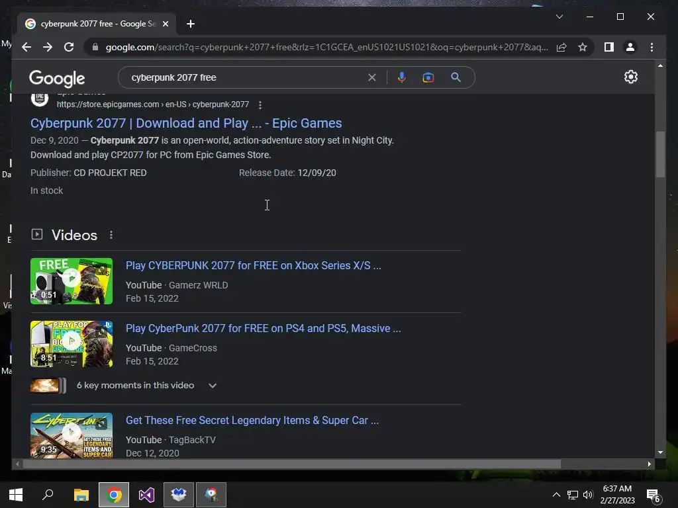This screenshot has height=508, width=678.
Task: View site security lock info
Action: tap(95, 47)
